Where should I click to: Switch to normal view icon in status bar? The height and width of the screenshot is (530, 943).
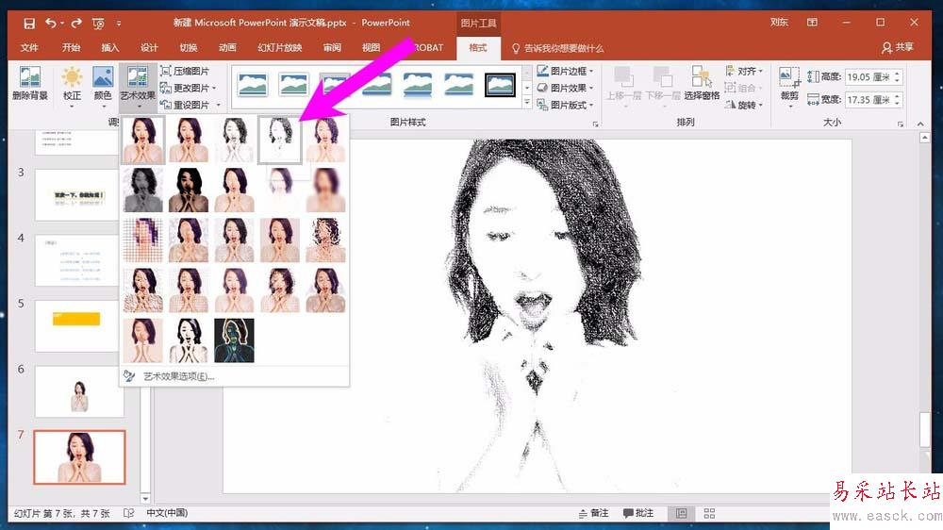682,513
